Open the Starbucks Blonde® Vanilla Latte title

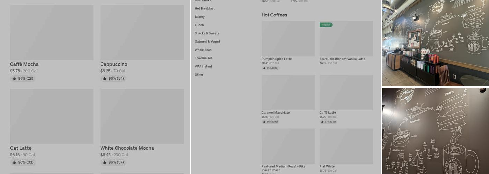pyautogui.click(x=342, y=59)
